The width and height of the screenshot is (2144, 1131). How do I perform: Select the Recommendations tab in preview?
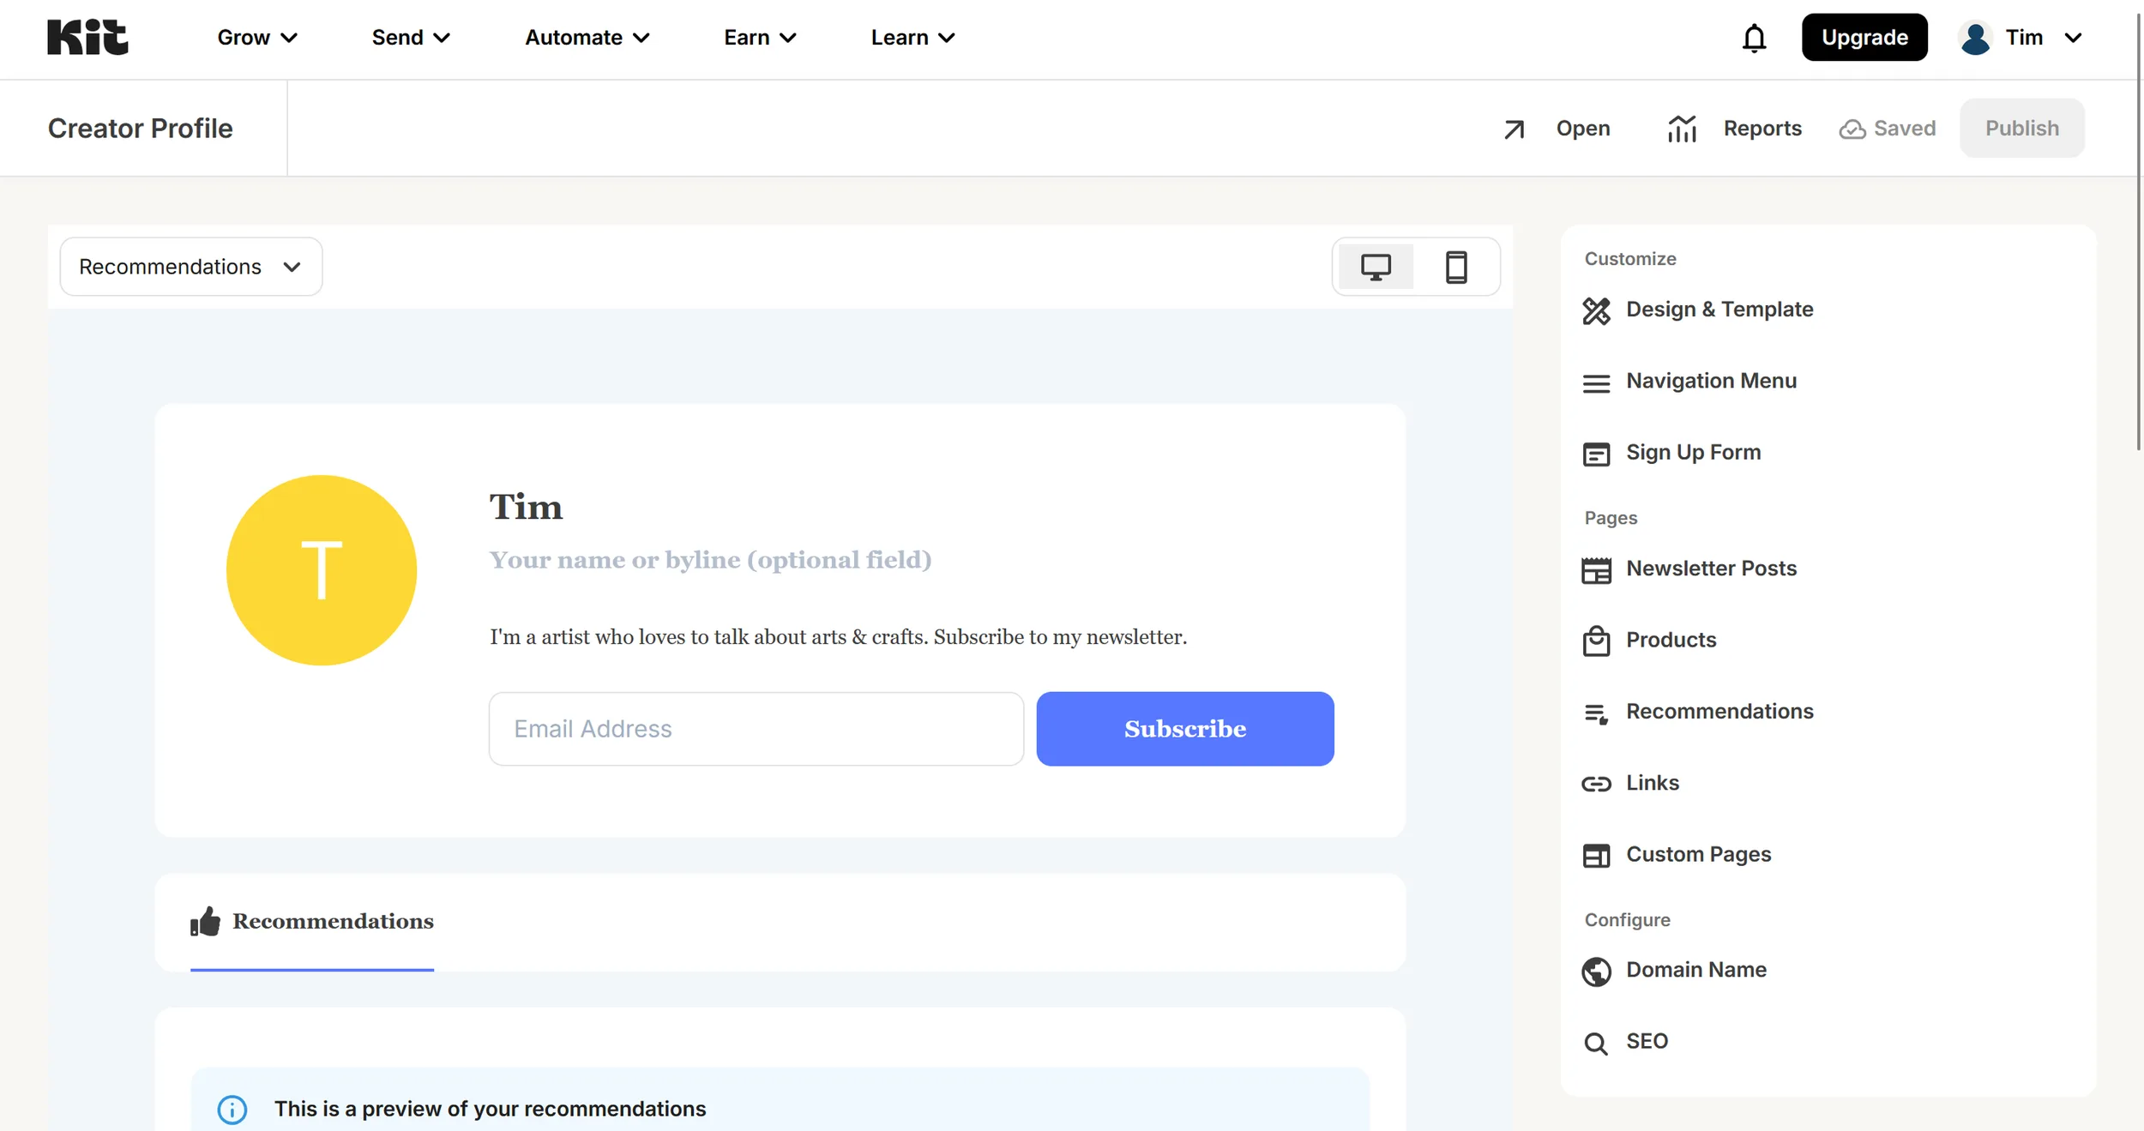[x=312, y=923]
